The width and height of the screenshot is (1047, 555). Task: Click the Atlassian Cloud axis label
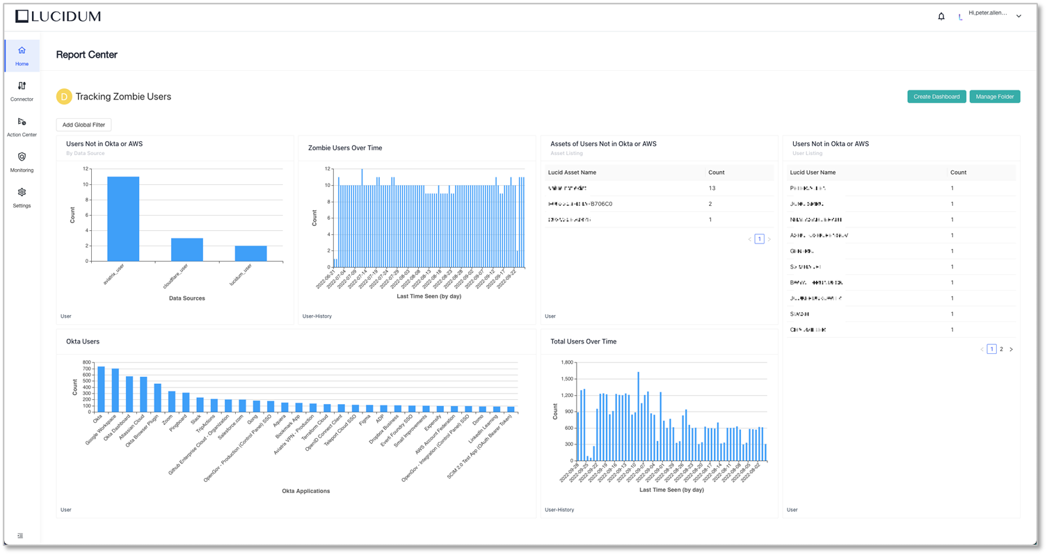coord(133,428)
